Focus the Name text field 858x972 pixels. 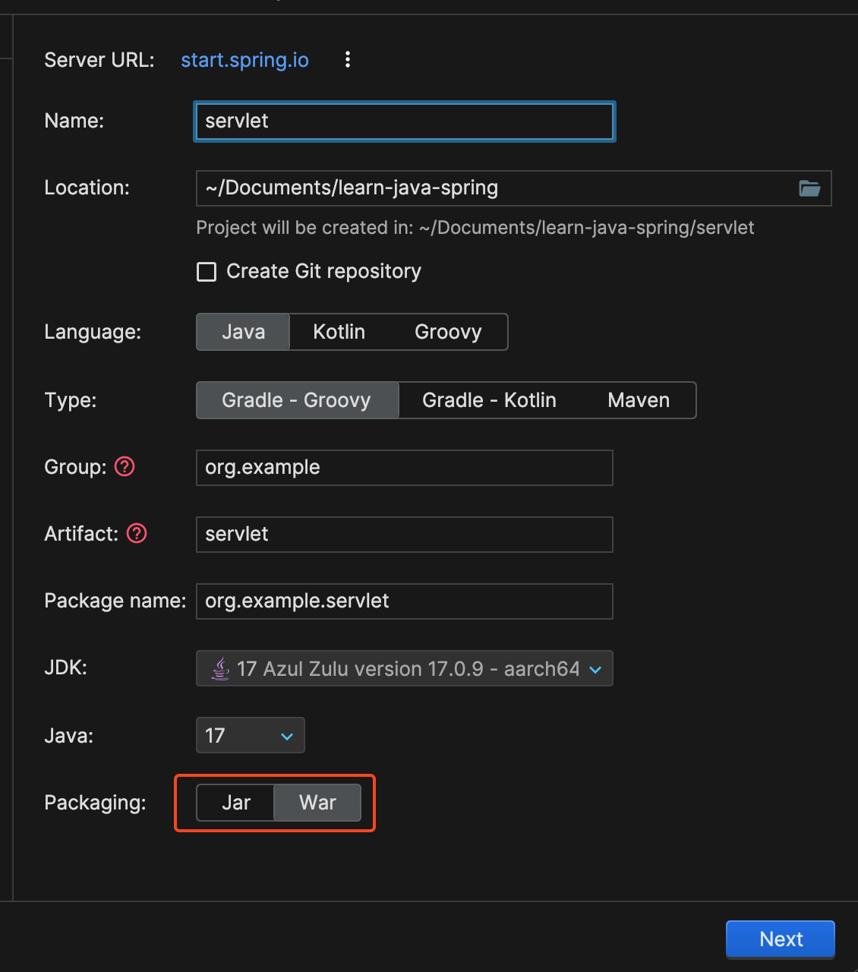[404, 121]
